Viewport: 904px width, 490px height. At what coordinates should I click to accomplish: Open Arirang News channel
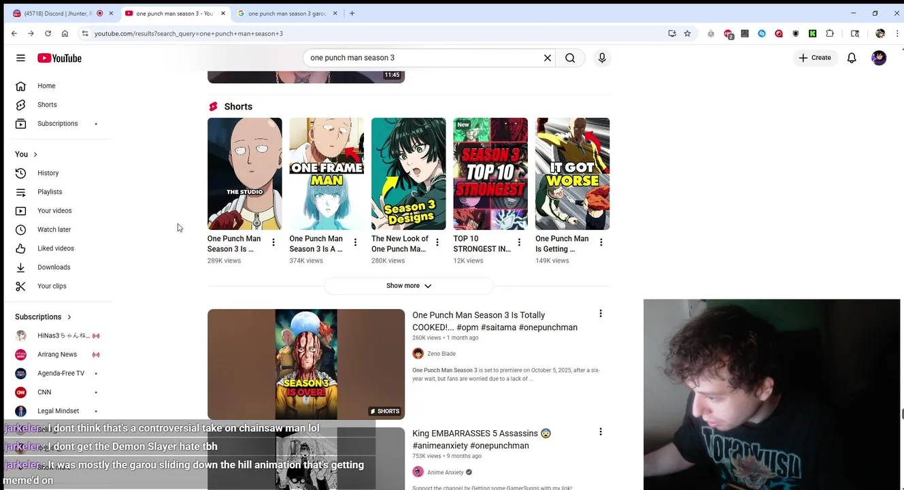(x=58, y=355)
